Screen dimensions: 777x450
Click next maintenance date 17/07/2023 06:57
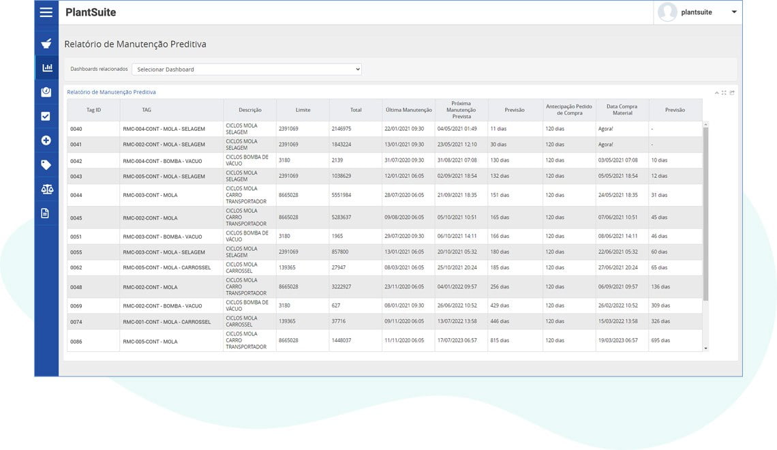point(457,340)
